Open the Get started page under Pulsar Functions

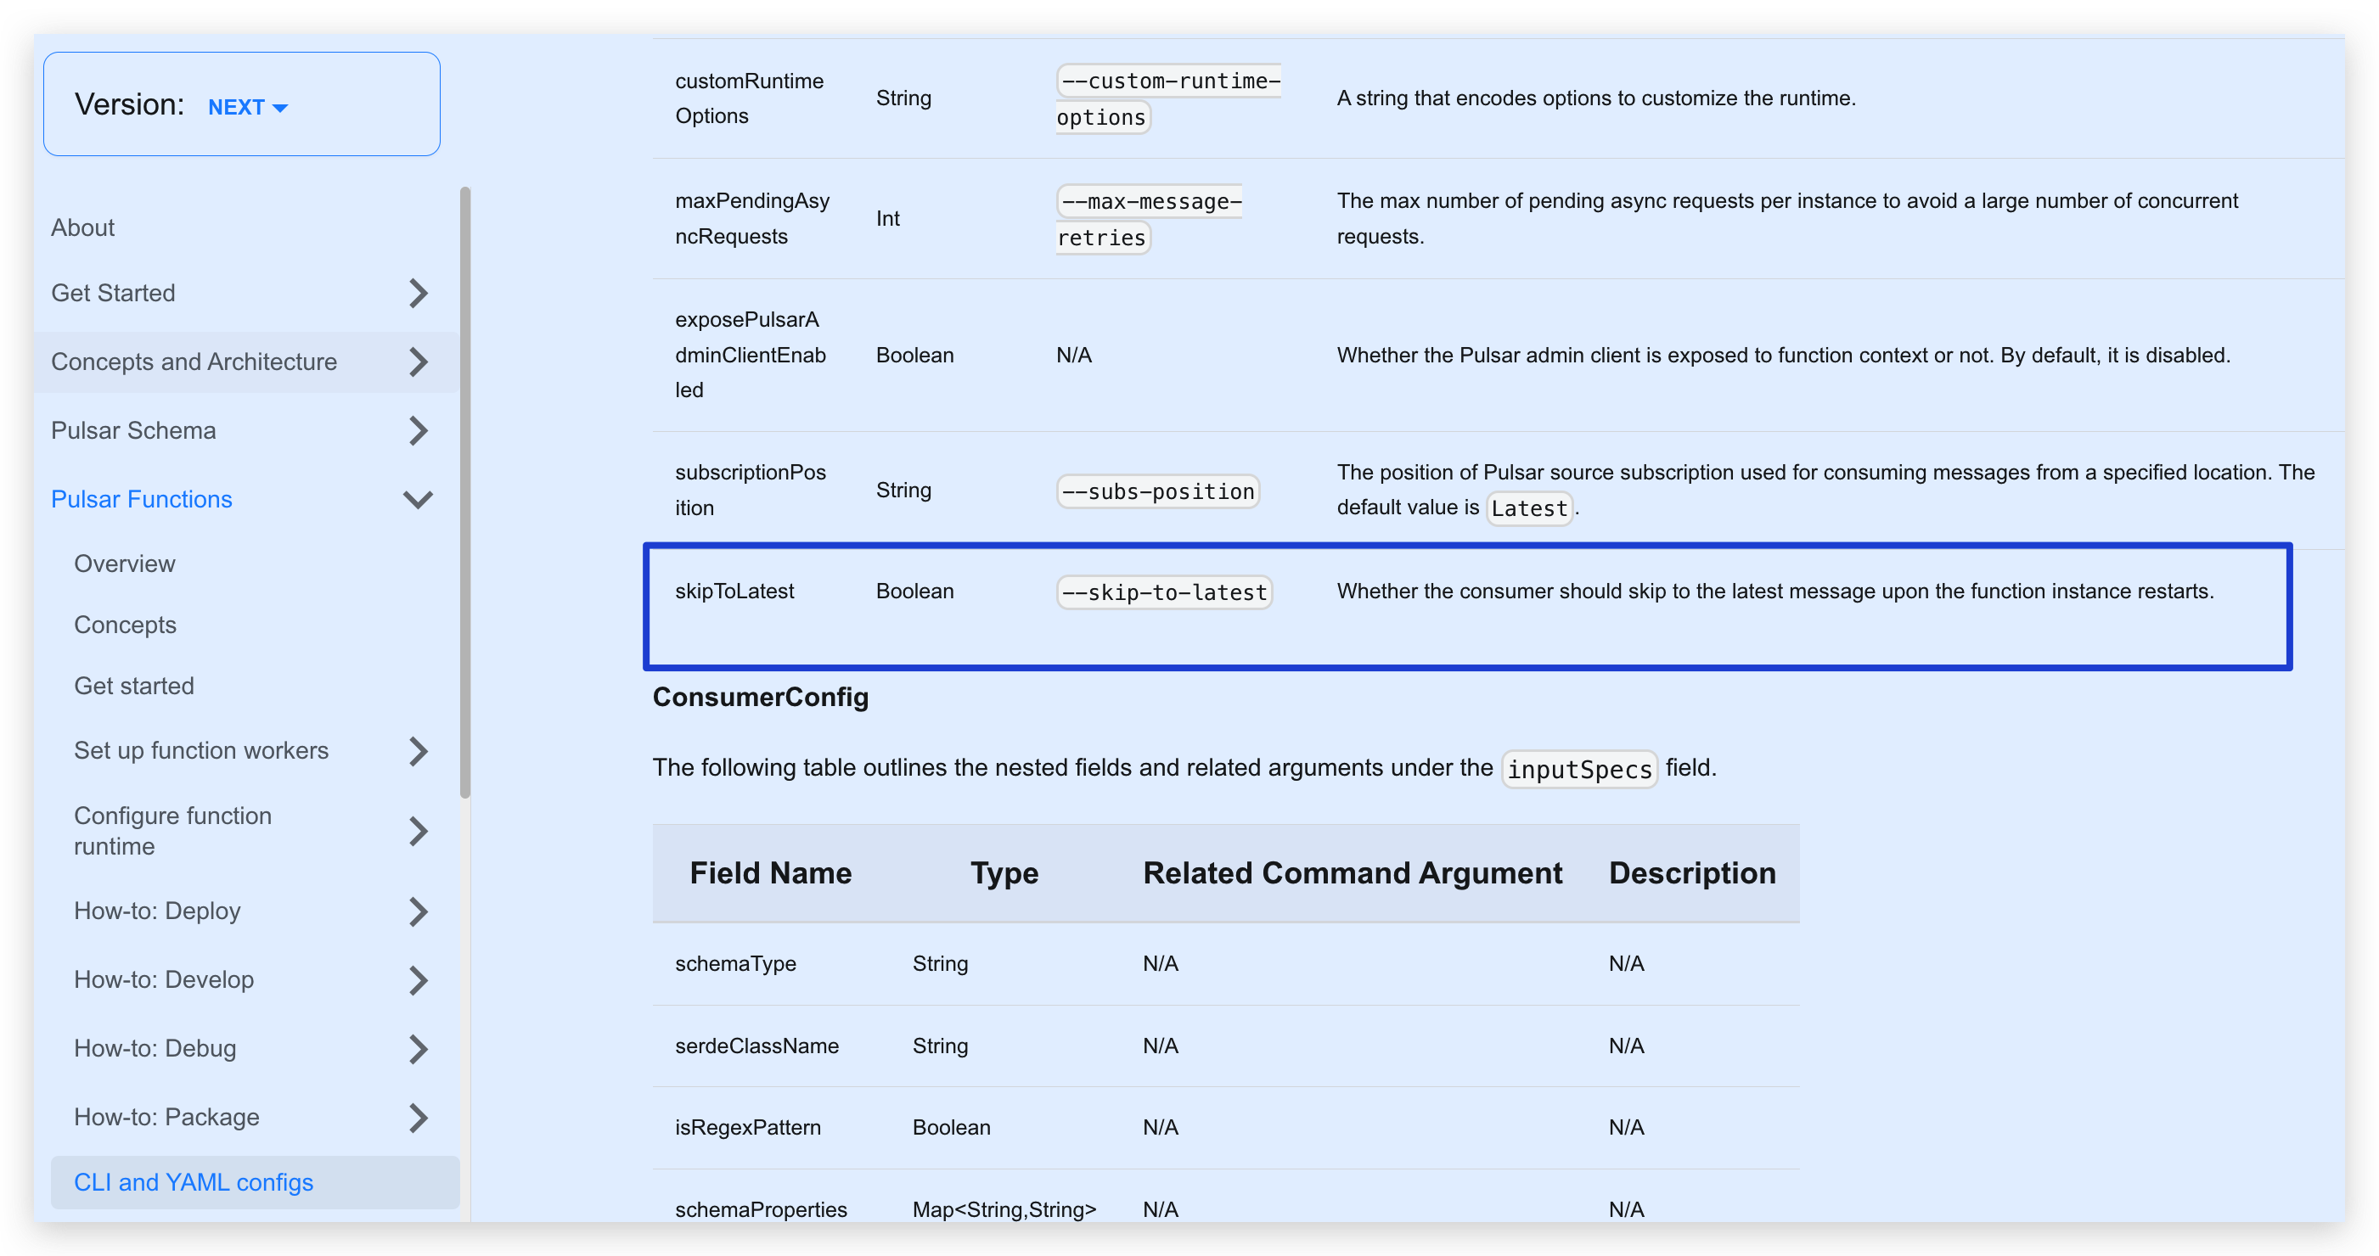pyautogui.click(x=134, y=686)
